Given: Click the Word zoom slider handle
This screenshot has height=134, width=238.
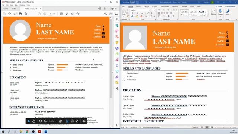Looking at the screenshot, I should [x=223, y=127].
